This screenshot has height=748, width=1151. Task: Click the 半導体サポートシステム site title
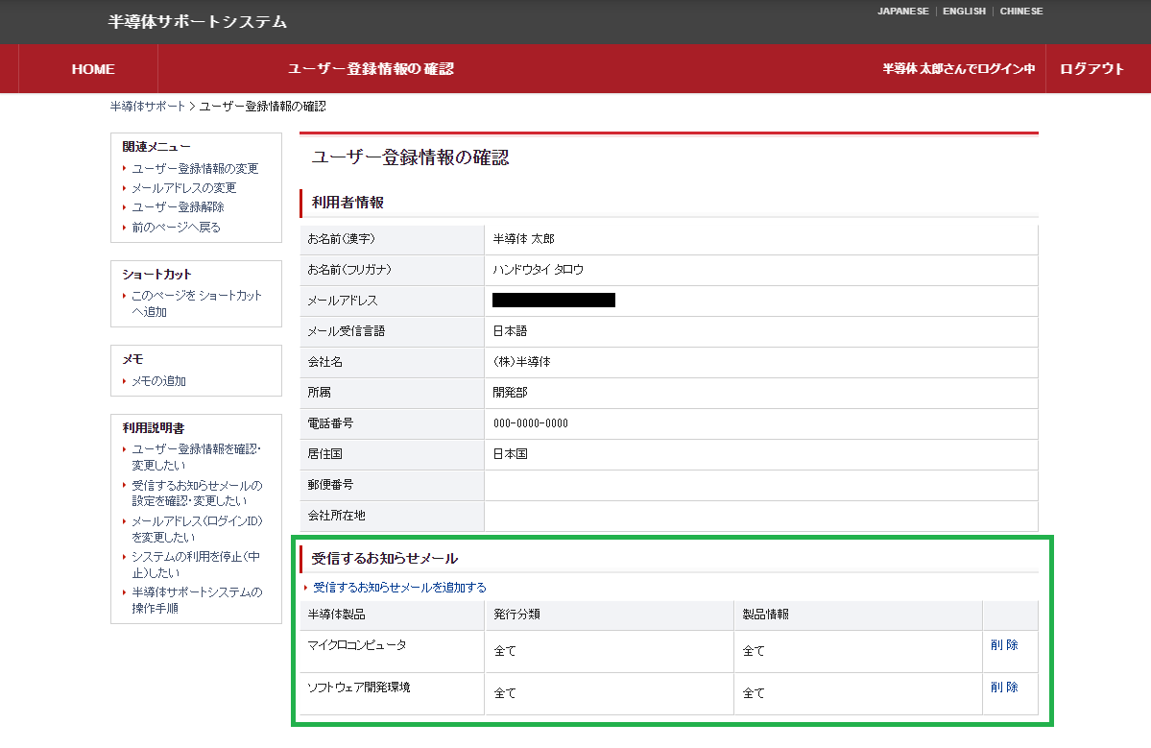coord(198,22)
